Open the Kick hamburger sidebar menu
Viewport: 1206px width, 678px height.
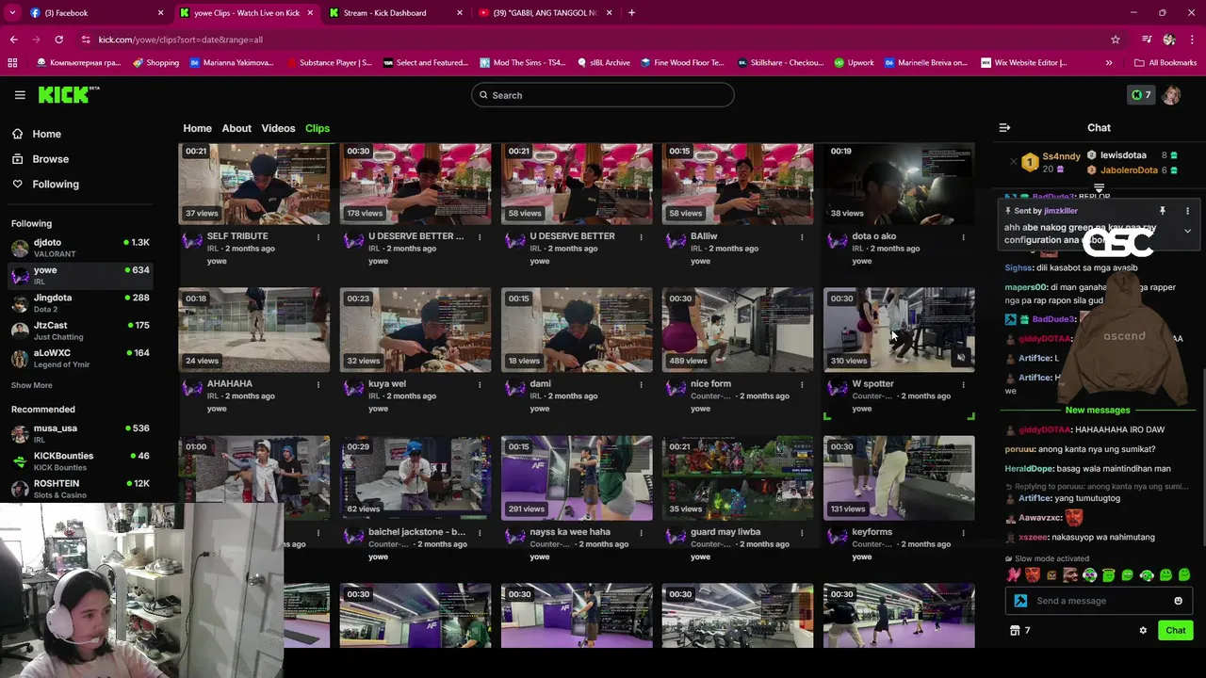20,95
